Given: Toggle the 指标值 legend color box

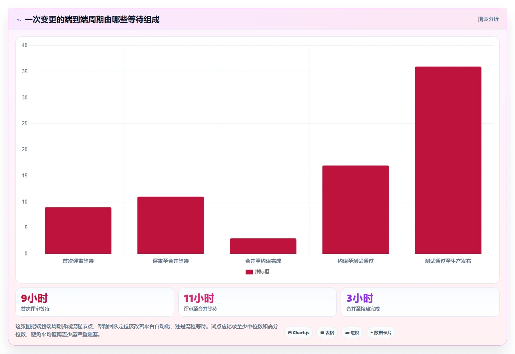Looking at the screenshot, I should point(249,272).
